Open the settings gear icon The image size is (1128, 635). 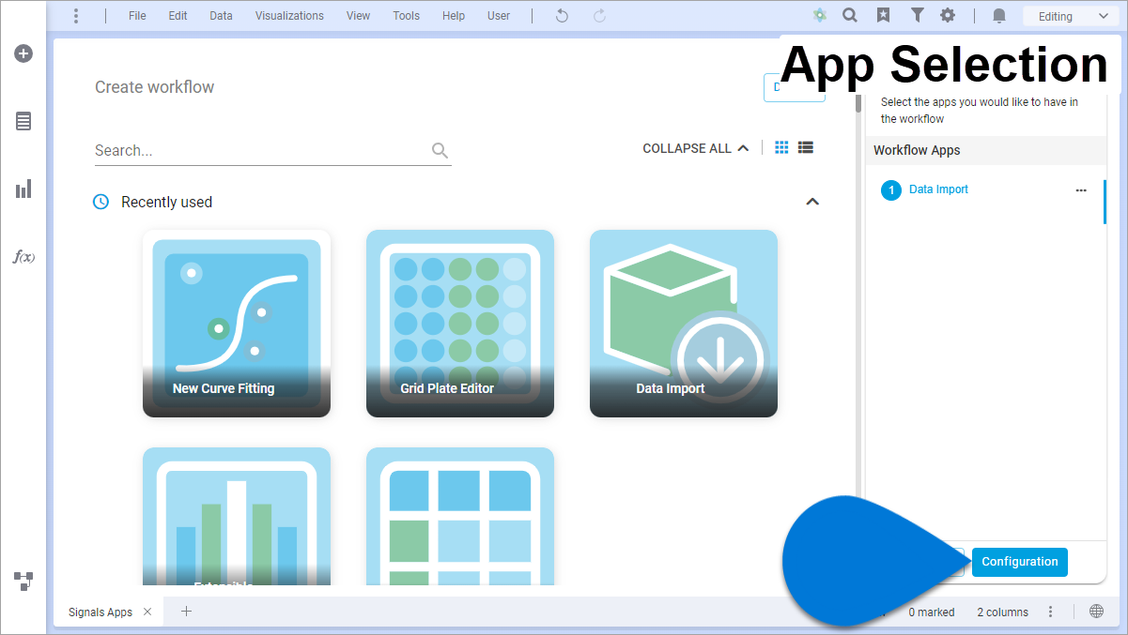tap(949, 16)
